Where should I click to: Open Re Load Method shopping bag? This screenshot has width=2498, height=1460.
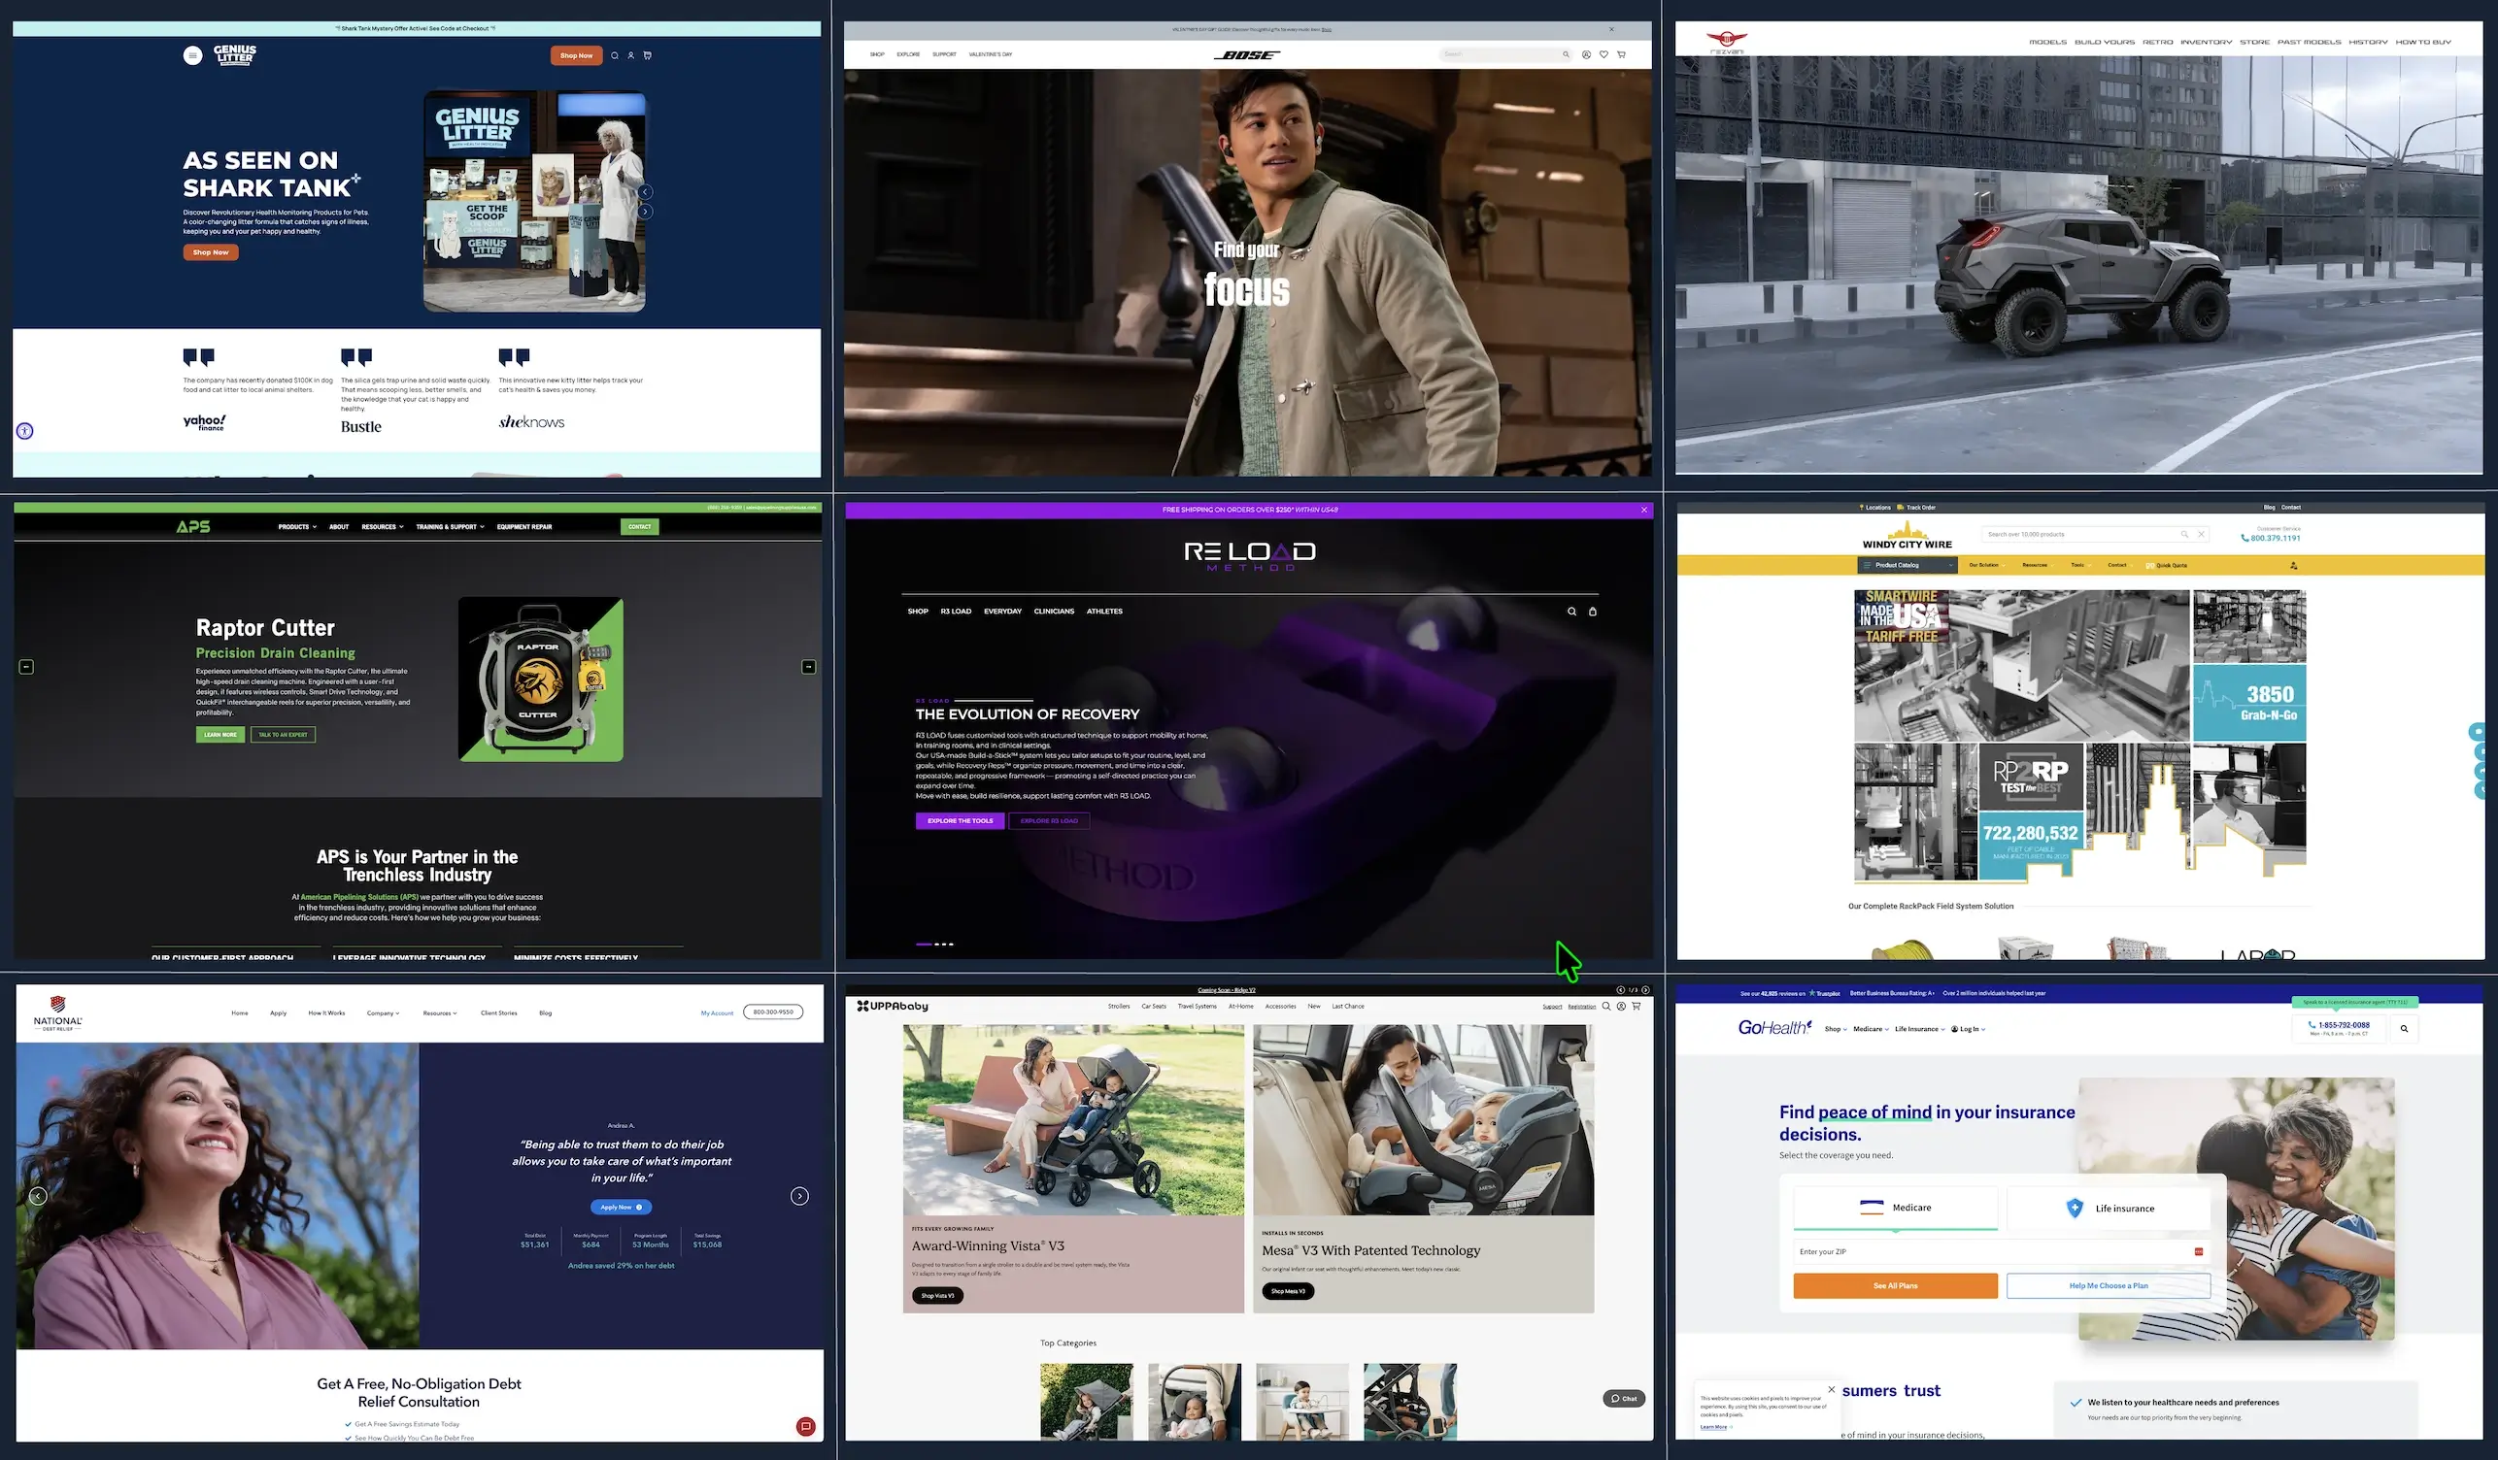tap(1593, 612)
